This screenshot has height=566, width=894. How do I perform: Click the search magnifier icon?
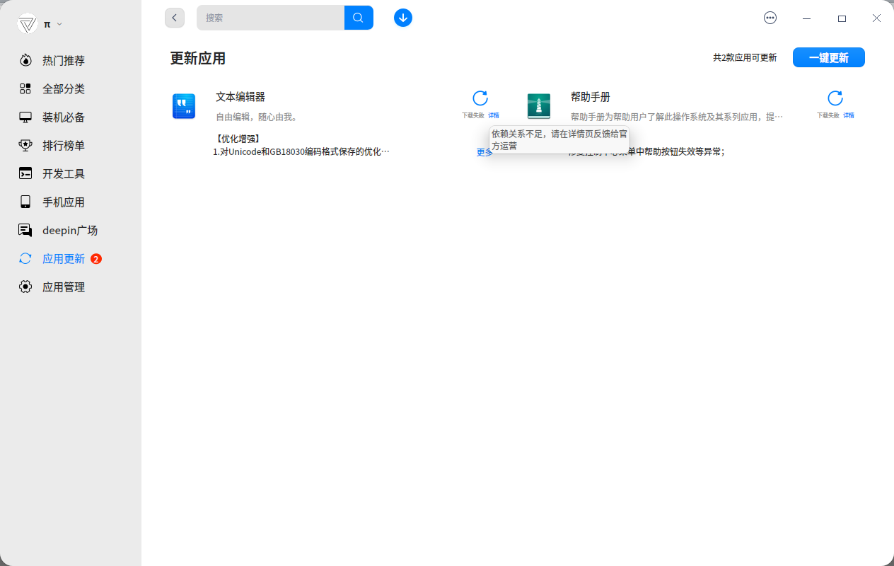click(358, 17)
